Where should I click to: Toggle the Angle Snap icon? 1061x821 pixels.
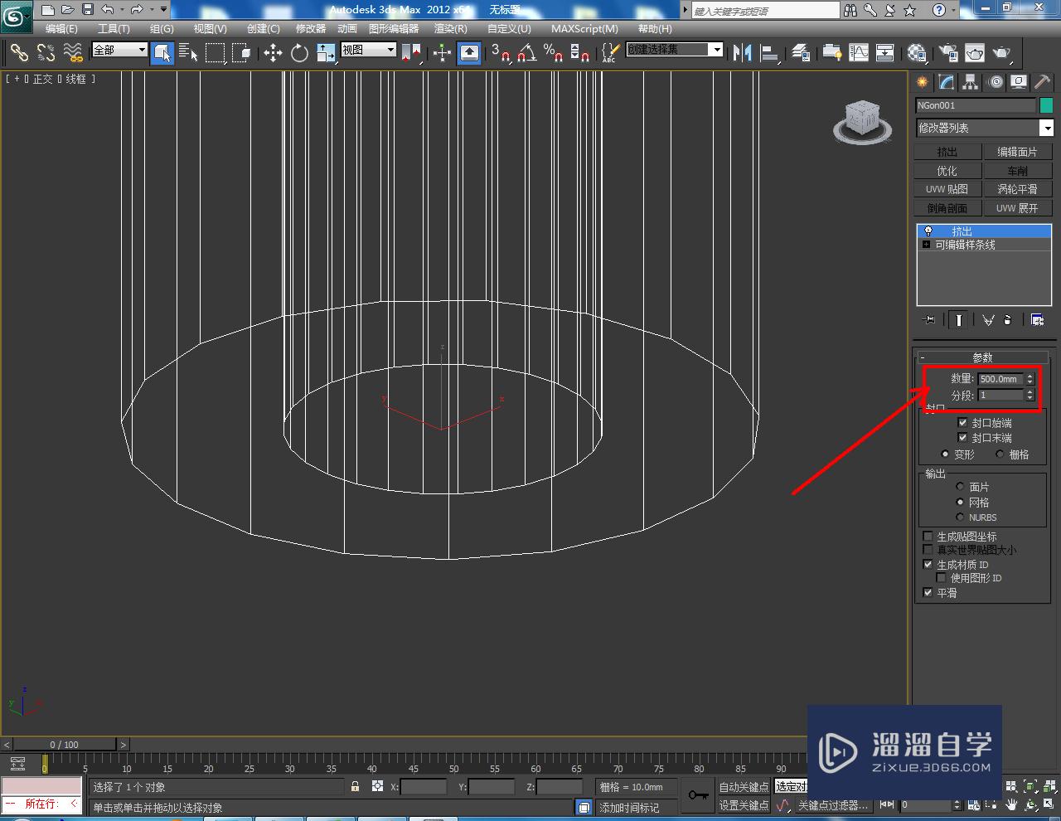click(x=526, y=53)
